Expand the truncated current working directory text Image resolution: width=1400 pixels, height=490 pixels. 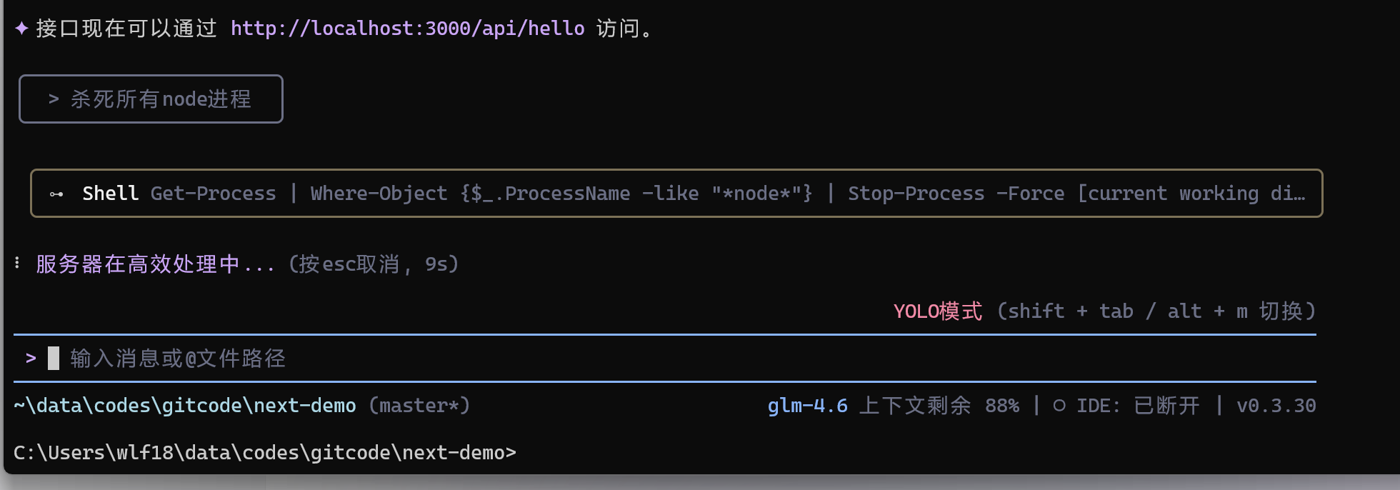tap(1193, 194)
